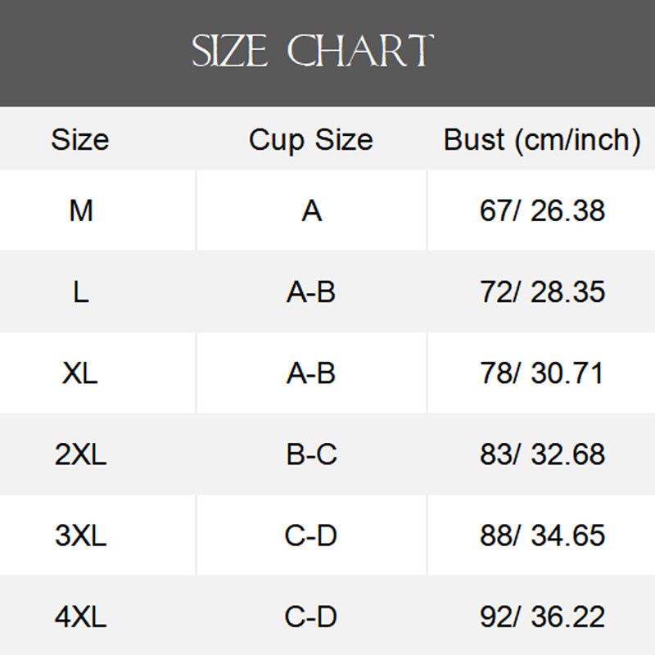
Task: Select the 4XL size cell
Action: (x=81, y=617)
